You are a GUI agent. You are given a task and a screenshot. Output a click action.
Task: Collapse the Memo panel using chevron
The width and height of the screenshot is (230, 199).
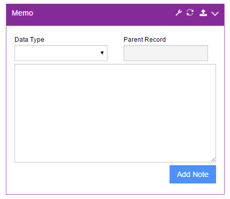215,13
